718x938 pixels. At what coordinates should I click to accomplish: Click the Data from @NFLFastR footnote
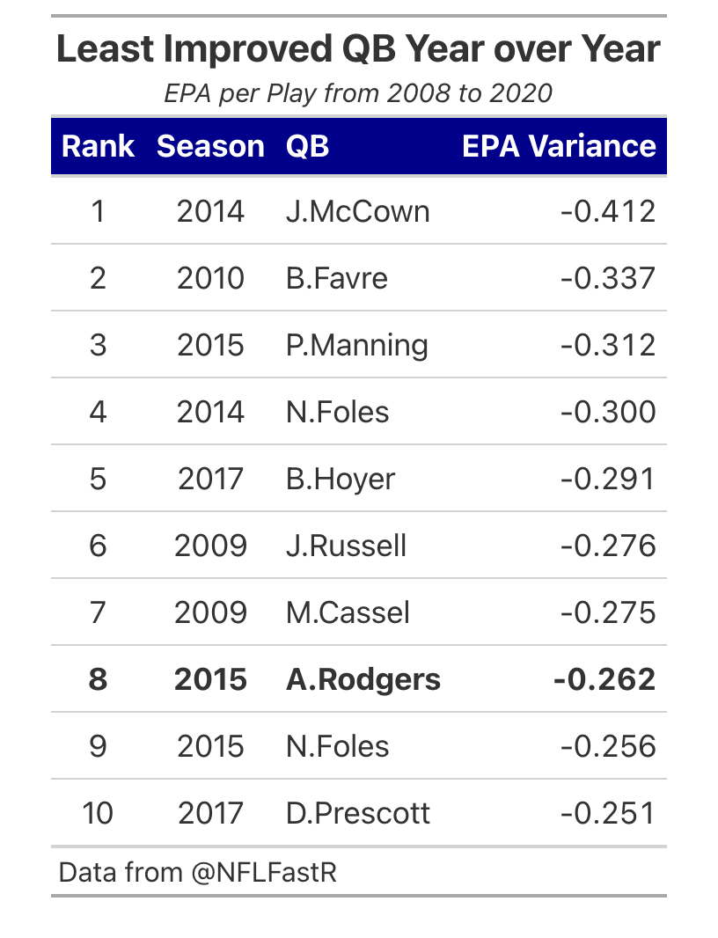point(198,872)
